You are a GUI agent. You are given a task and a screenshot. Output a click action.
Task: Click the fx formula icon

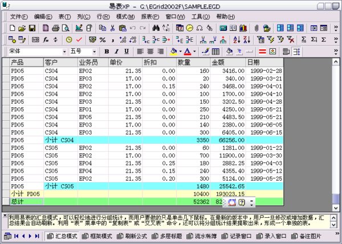(46, 39)
